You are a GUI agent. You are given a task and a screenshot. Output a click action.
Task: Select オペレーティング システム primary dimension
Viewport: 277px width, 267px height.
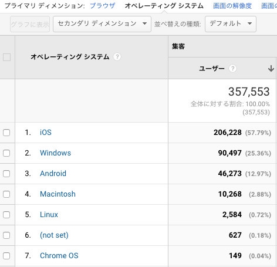click(x=164, y=6)
